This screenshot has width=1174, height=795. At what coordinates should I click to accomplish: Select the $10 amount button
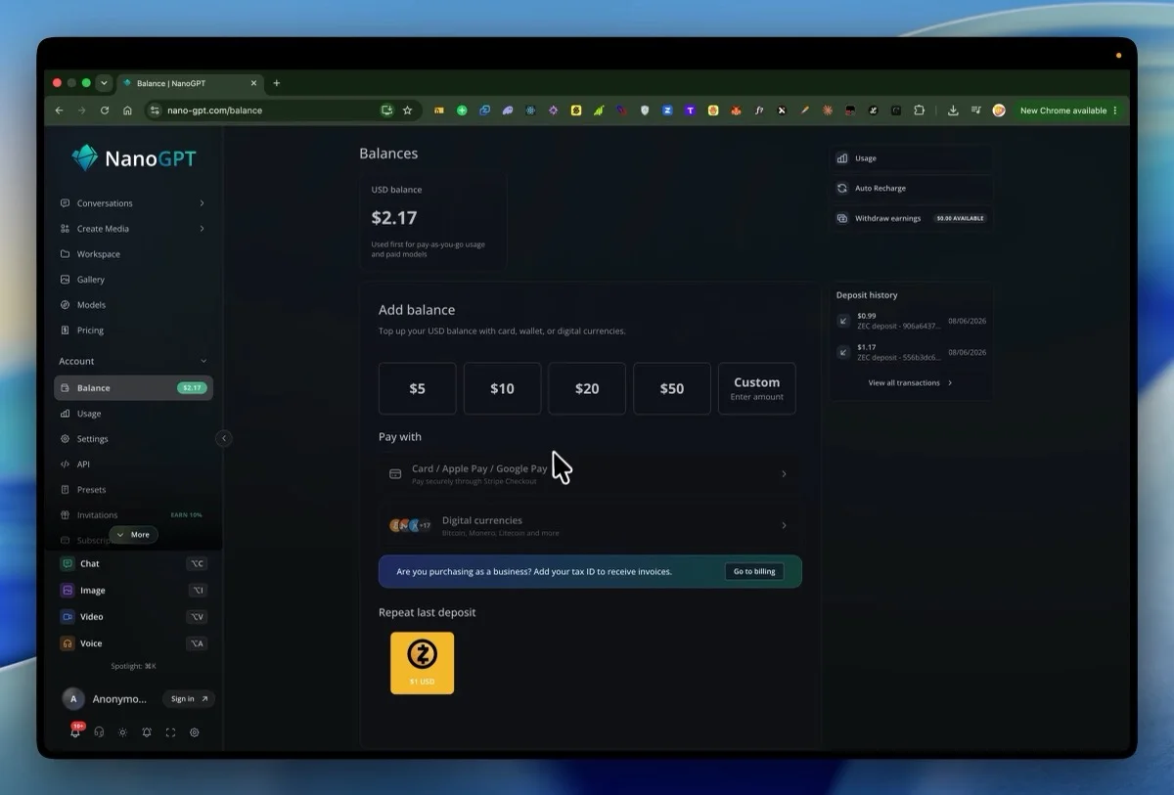(502, 389)
